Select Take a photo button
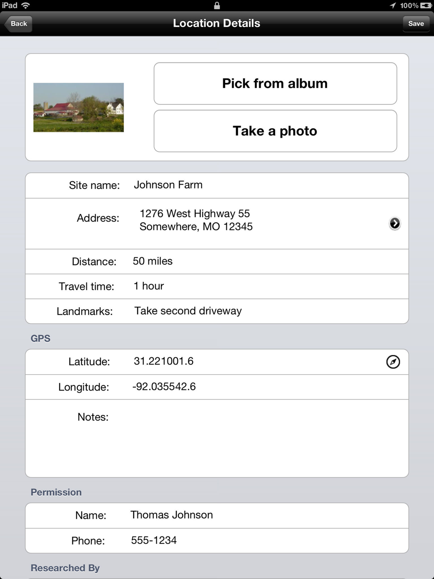This screenshot has height=579, width=434. point(275,131)
